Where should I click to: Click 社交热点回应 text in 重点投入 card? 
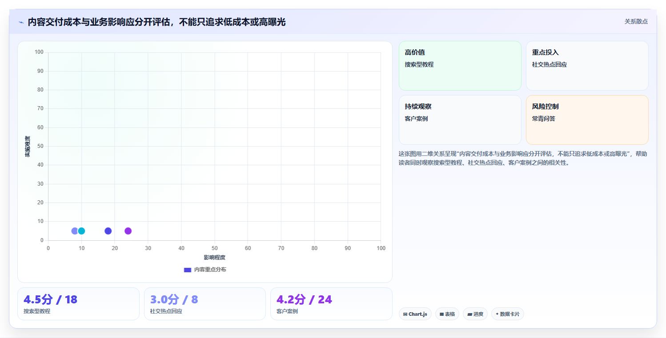(550, 64)
